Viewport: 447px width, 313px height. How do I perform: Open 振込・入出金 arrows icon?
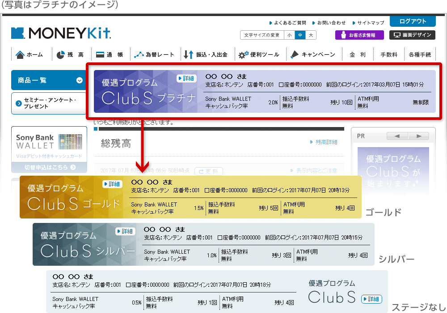[188, 55]
